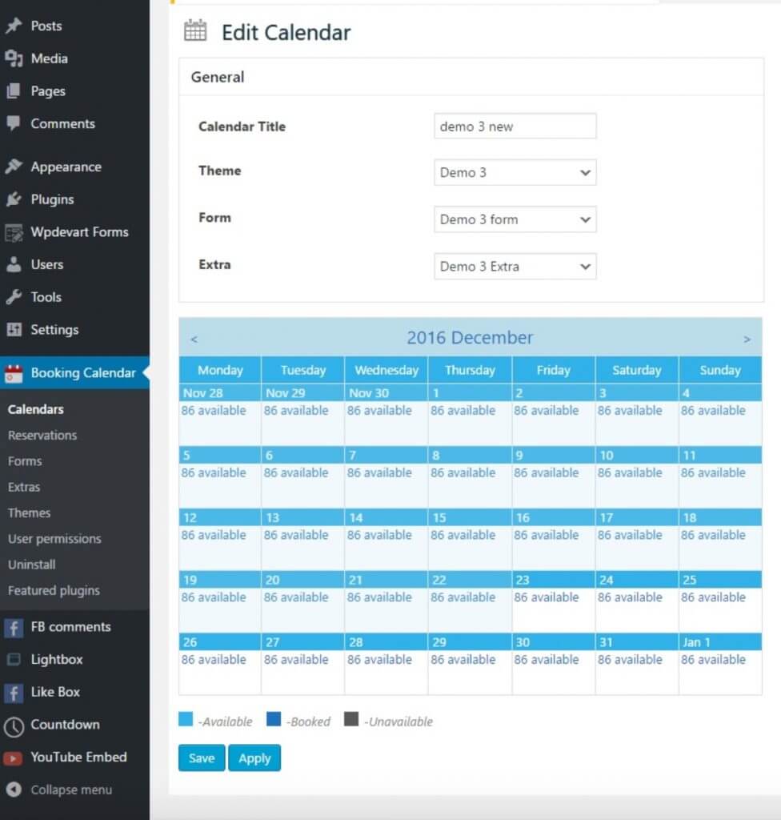The width and height of the screenshot is (781, 820).
Task: Click the Tools wrench icon
Action: [x=14, y=297]
